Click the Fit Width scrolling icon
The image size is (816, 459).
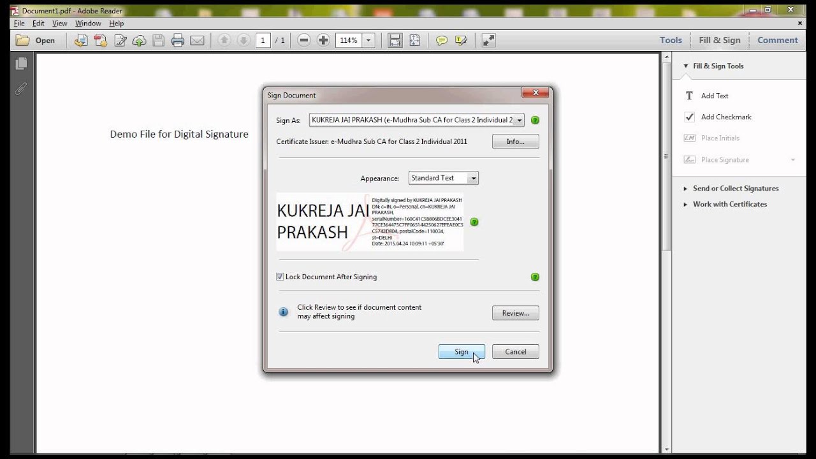(395, 40)
